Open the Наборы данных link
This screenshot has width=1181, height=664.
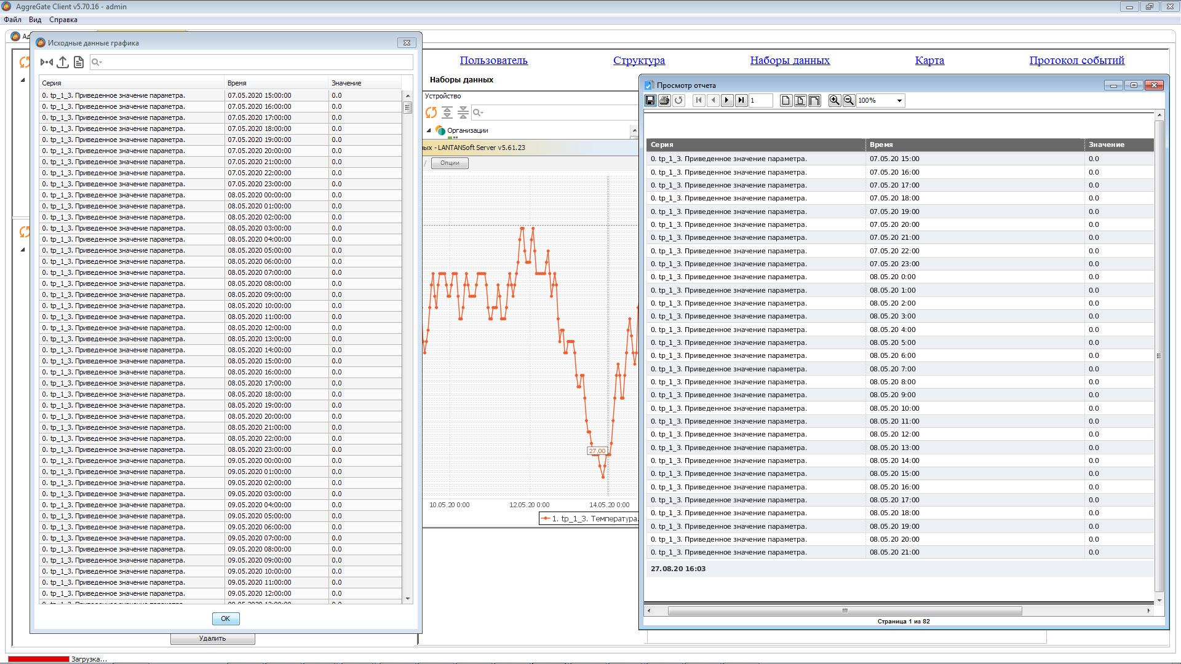tap(790, 60)
